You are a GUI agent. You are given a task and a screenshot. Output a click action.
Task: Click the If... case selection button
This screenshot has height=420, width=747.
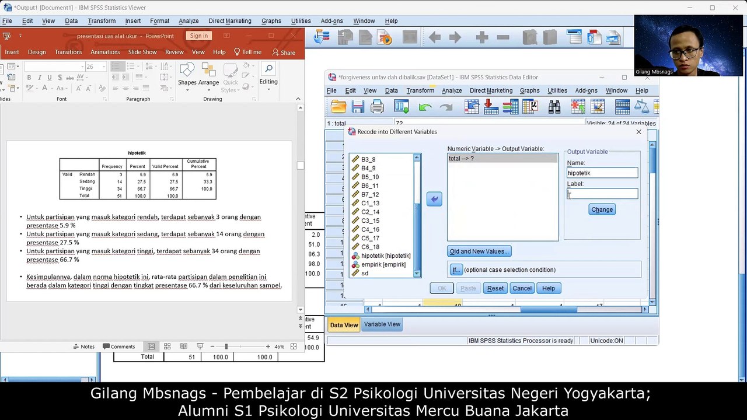456,269
